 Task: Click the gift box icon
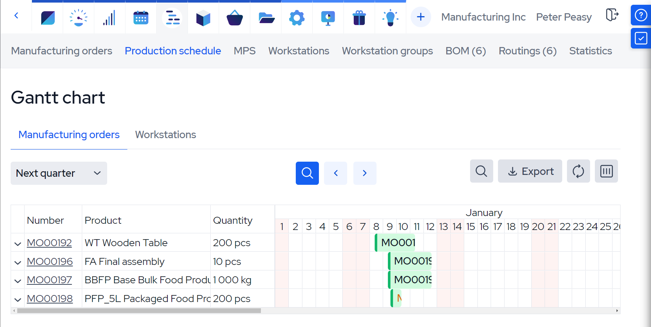pos(359,17)
